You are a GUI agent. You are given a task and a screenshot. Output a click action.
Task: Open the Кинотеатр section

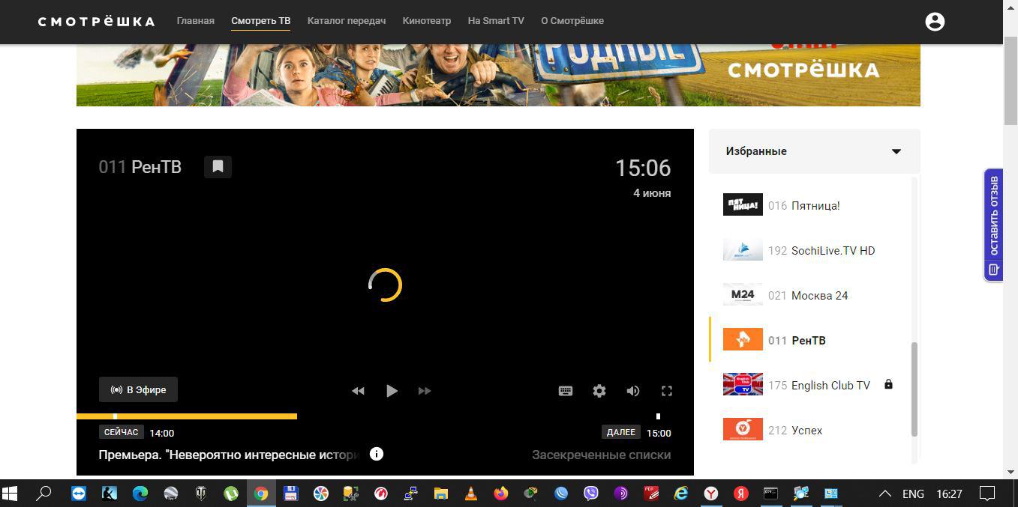[x=427, y=21]
